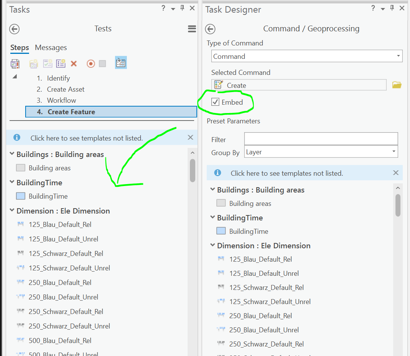The width and height of the screenshot is (410, 356).
Task: Open the Tasks pane hamburger menu
Action: (192, 29)
